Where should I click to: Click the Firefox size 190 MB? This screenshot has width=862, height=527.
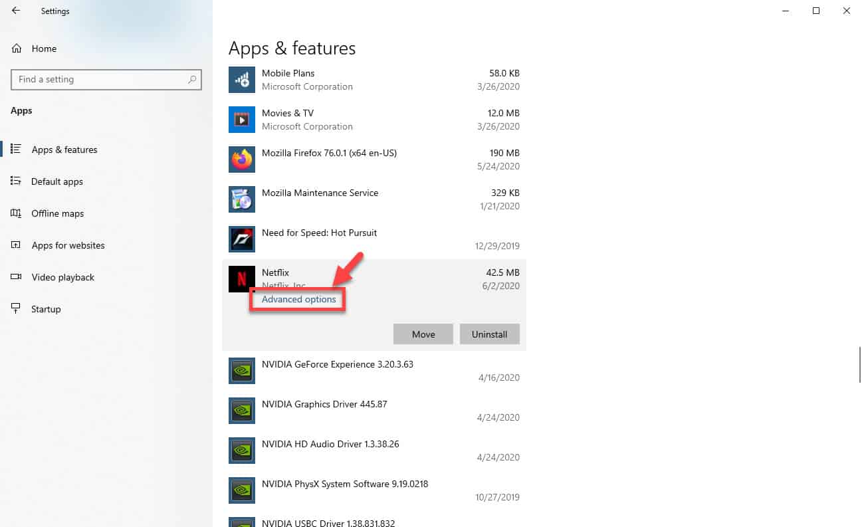coord(504,153)
